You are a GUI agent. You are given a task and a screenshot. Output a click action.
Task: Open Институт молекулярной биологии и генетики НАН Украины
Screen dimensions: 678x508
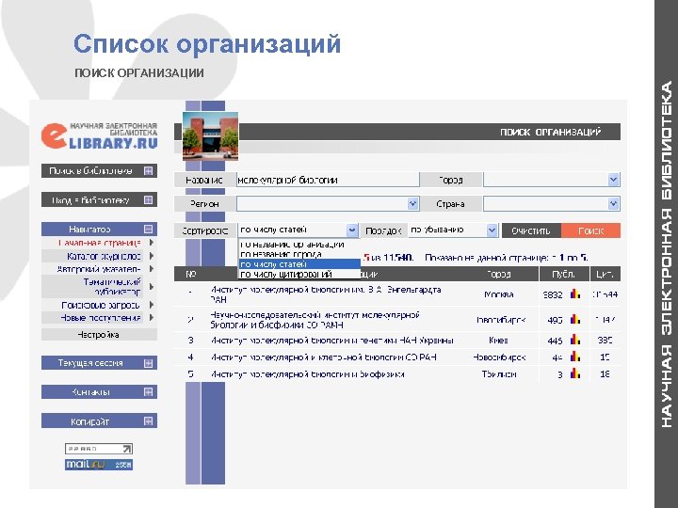pos(331,341)
